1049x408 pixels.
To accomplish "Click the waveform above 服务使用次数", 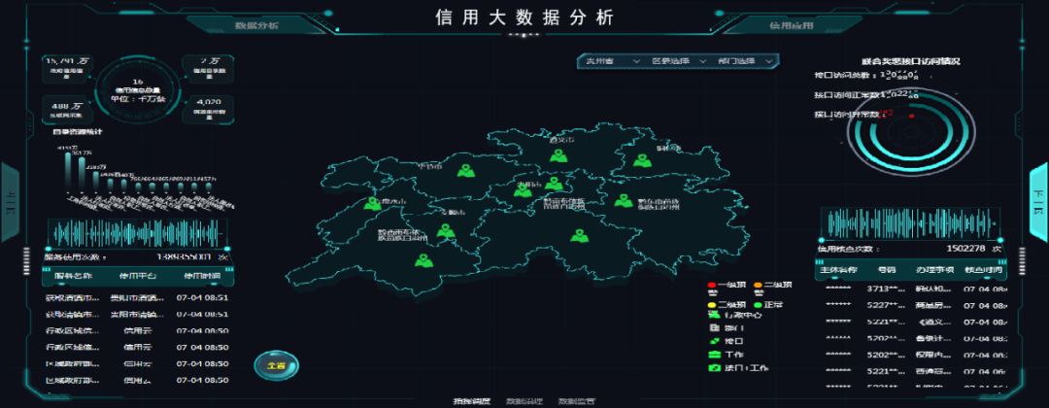I will tap(137, 233).
